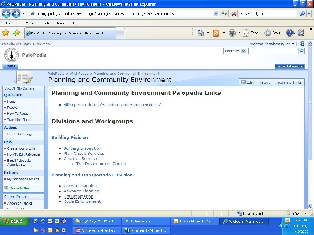Click the Print printer icon
Viewport: 314px width, 235px height.
(232, 33)
